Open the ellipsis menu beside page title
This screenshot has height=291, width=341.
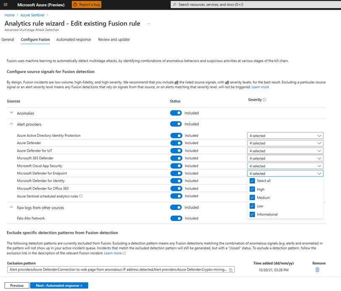(149, 23)
